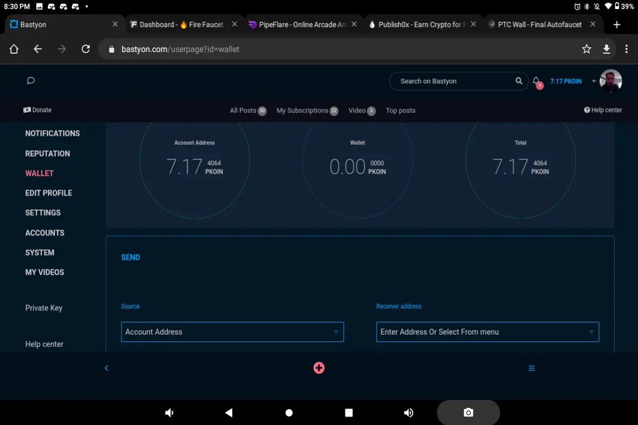Screen dimensions: 638x425
Task: Click the site lock icon in address bar
Action: (x=112, y=49)
